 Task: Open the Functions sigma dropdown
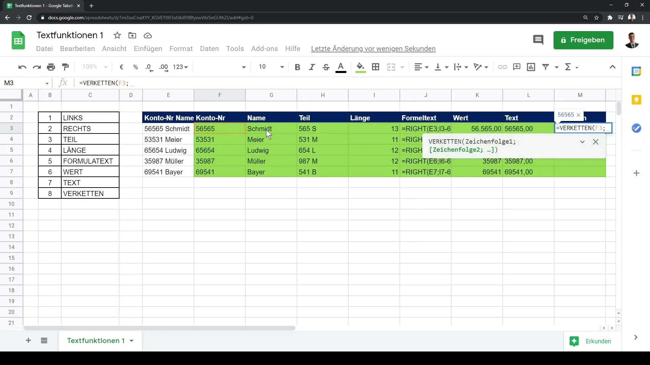click(571, 67)
